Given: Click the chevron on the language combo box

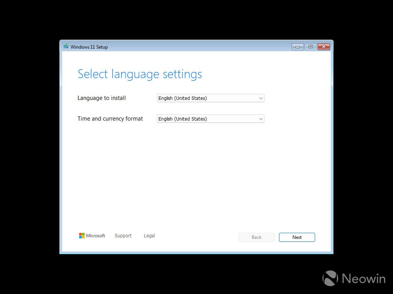Looking at the screenshot, I should [261, 98].
